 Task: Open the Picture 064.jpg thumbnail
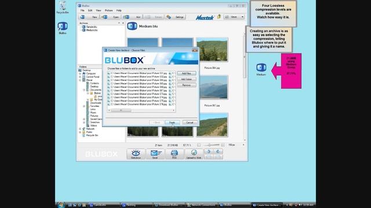coord(212,50)
